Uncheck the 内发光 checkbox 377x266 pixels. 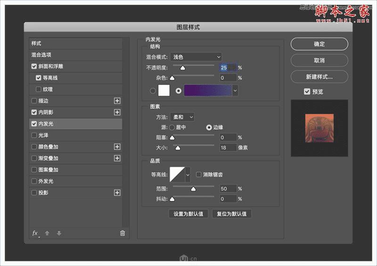[34, 124]
